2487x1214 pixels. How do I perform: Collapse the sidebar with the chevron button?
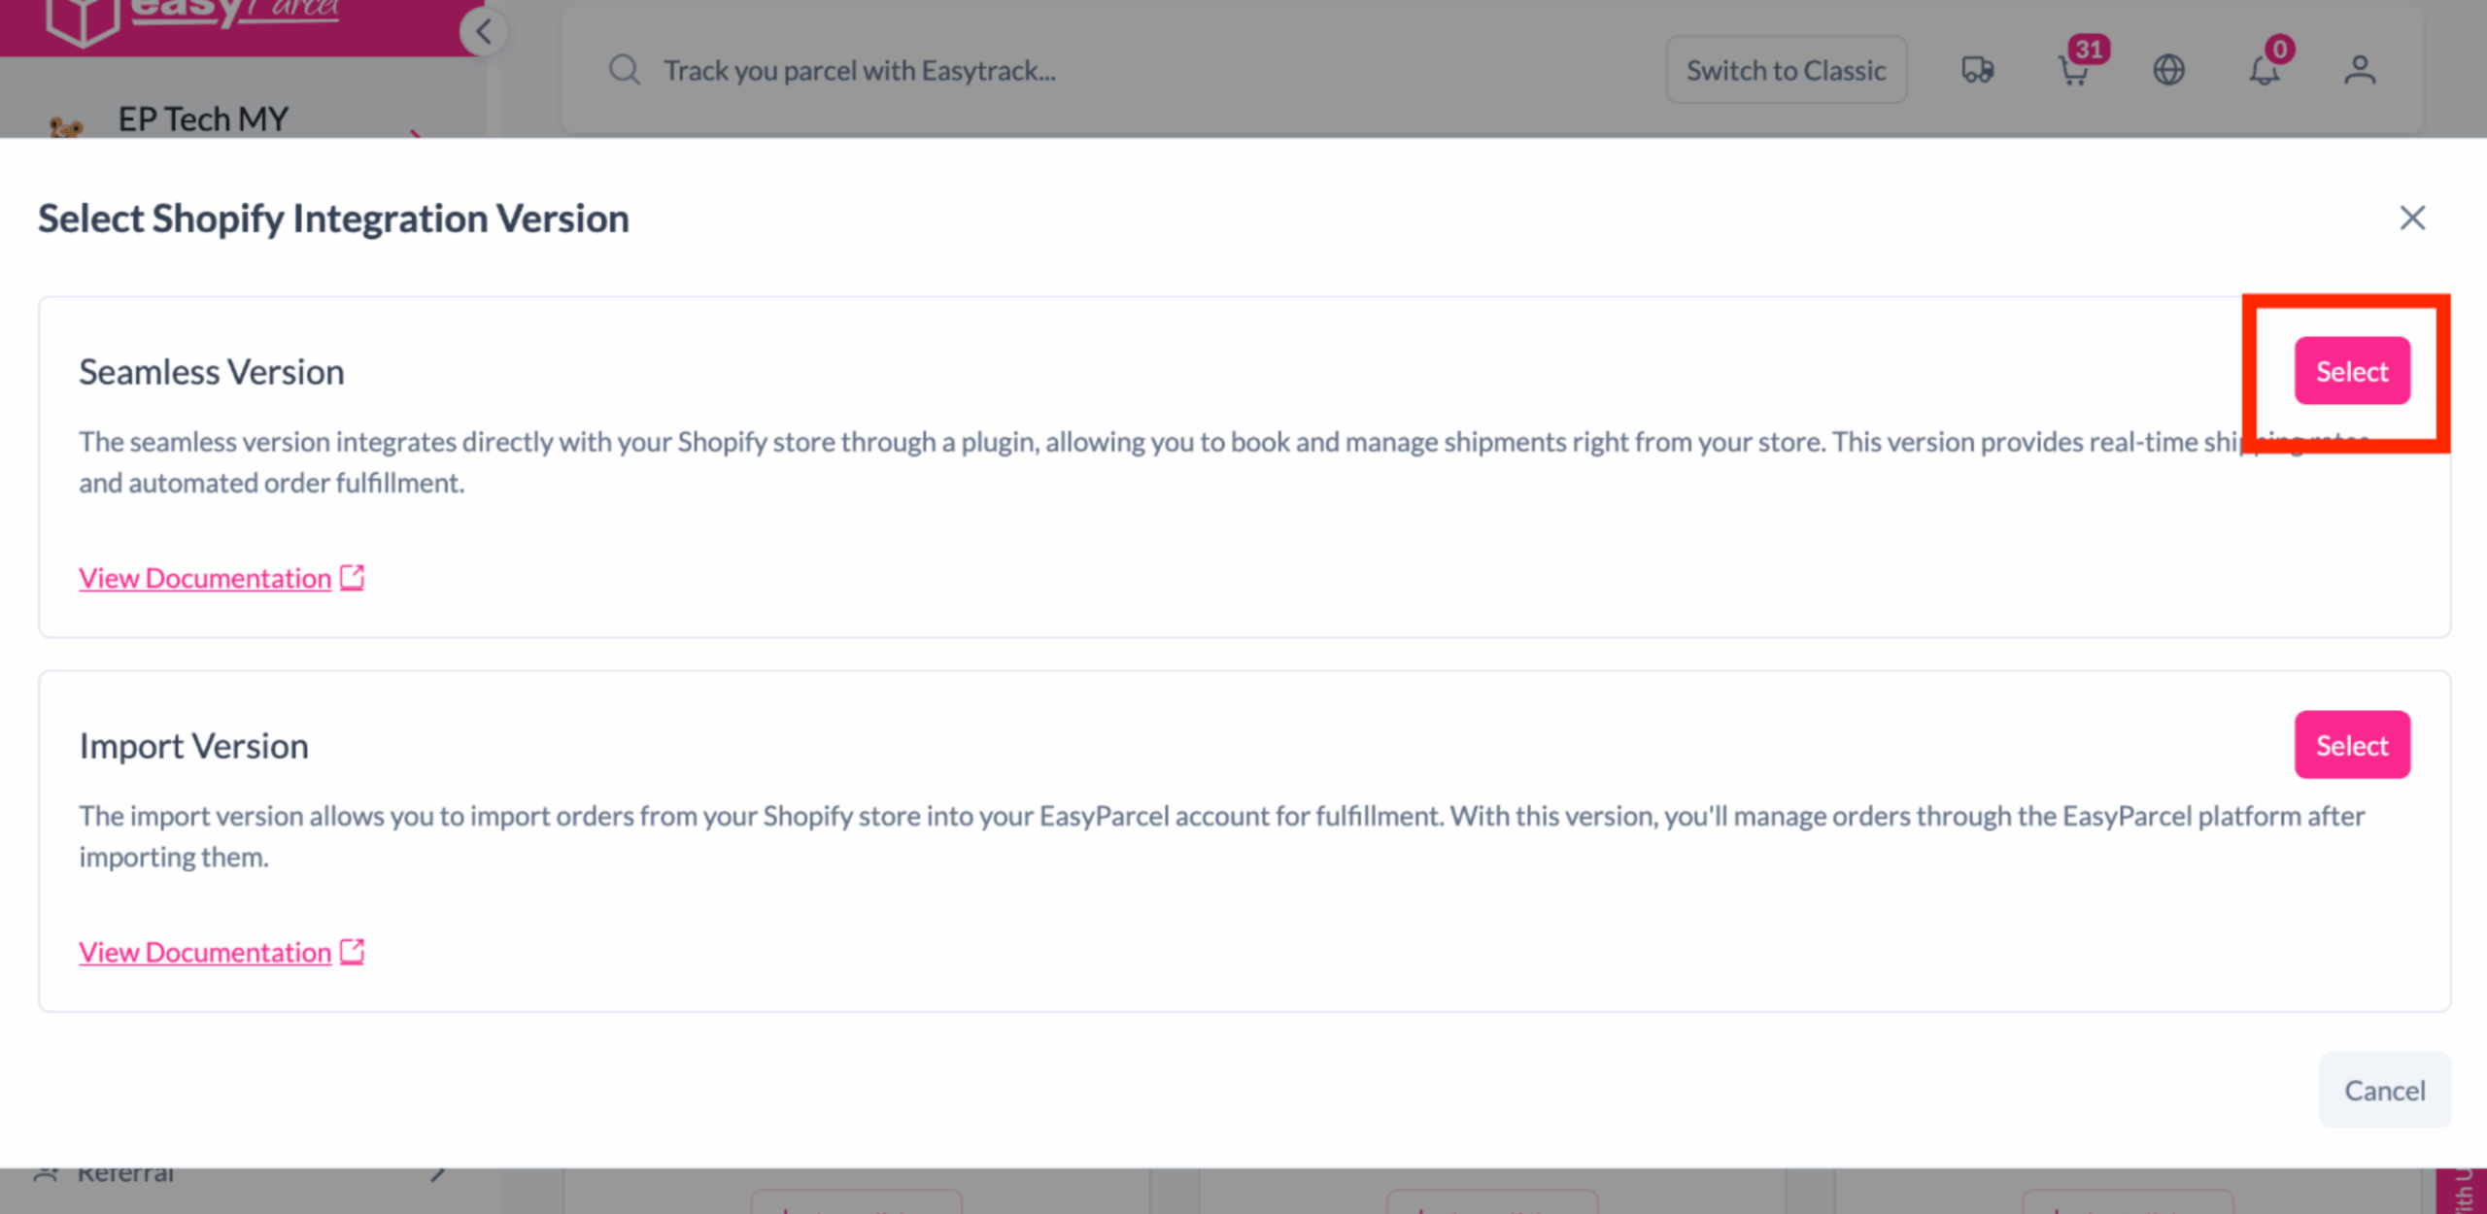(483, 31)
